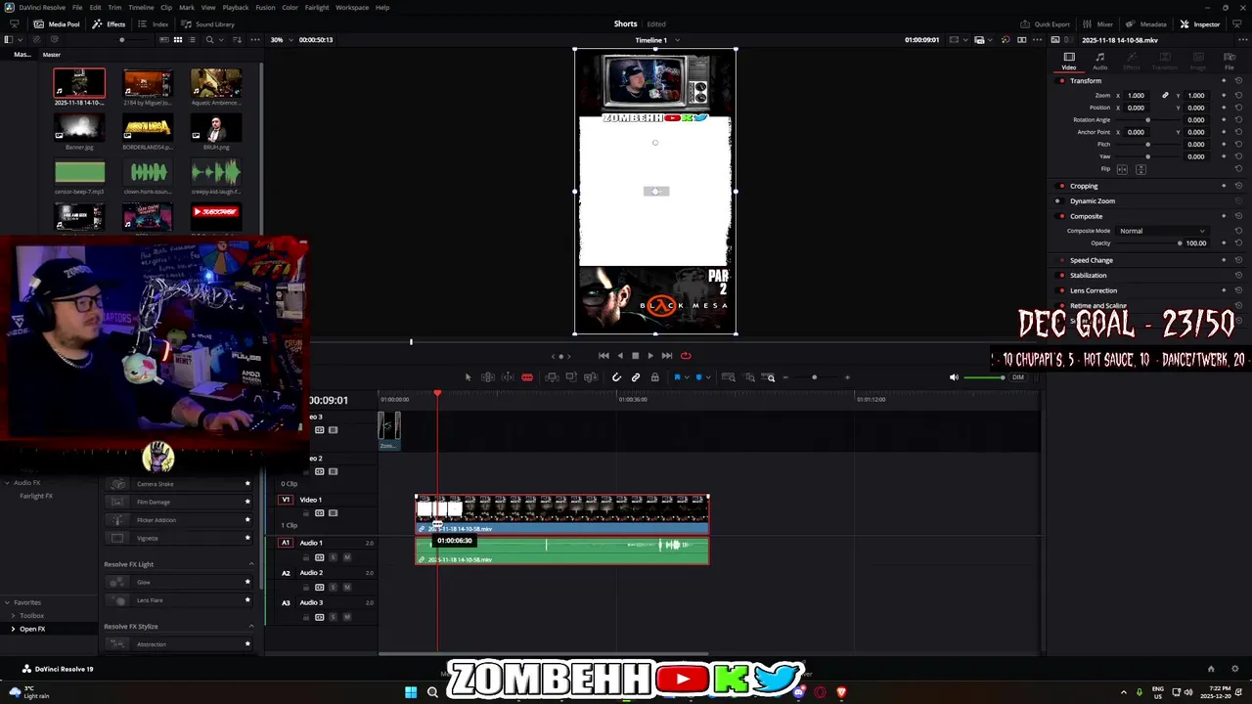Jump to last frame transport button
The height and width of the screenshot is (704, 1252).
(x=667, y=356)
